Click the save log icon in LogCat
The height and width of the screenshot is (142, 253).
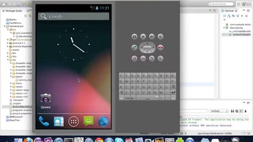232,111
